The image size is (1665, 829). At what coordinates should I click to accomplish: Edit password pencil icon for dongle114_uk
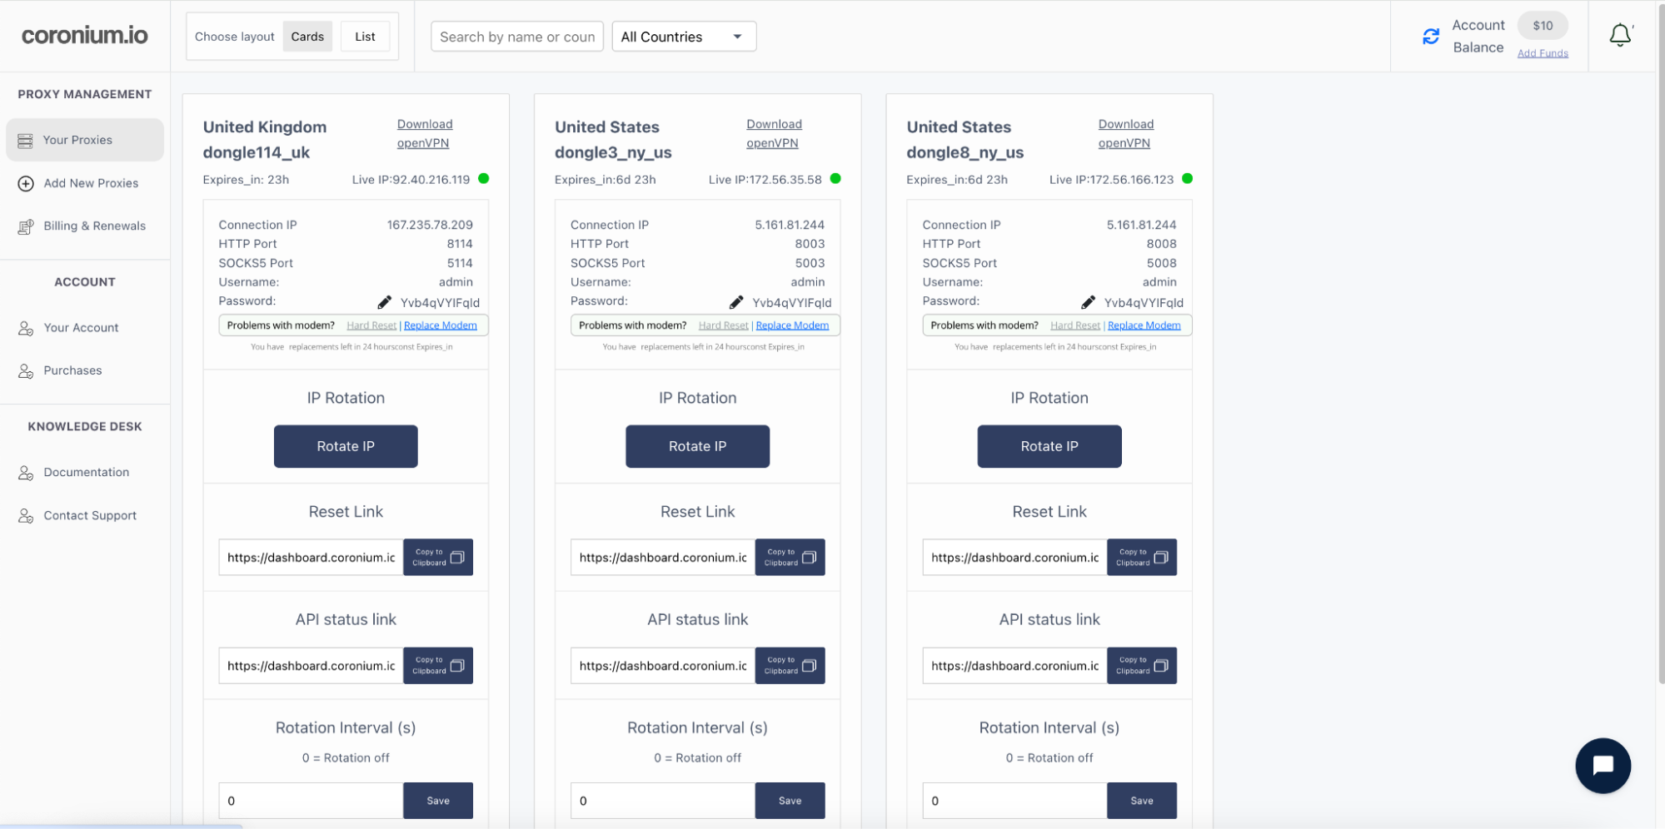tap(384, 302)
